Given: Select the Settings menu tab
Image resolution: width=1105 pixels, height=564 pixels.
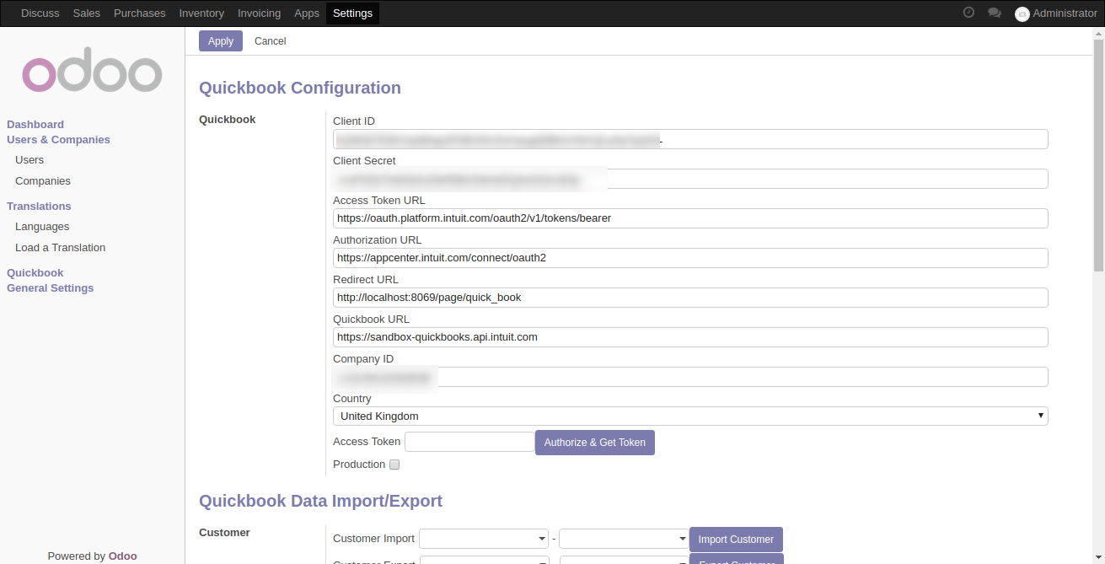Looking at the screenshot, I should (352, 13).
